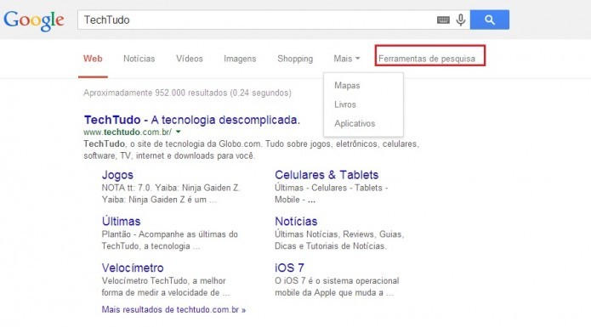Open the Jogos sitelink
This screenshot has width=591, height=327.
117,175
